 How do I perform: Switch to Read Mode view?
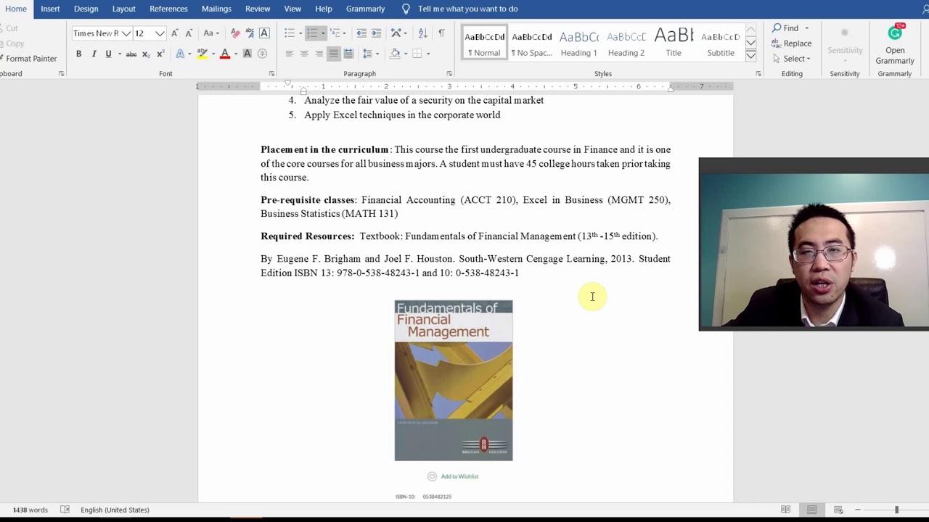(x=785, y=510)
